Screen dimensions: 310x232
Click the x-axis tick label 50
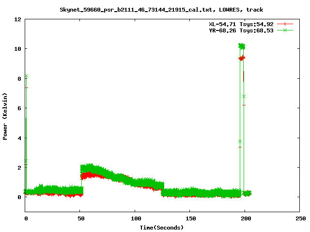(x=81, y=218)
